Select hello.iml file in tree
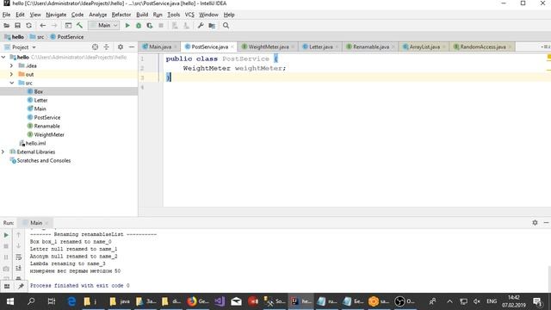Image resolution: width=551 pixels, height=310 pixels. coord(35,143)
